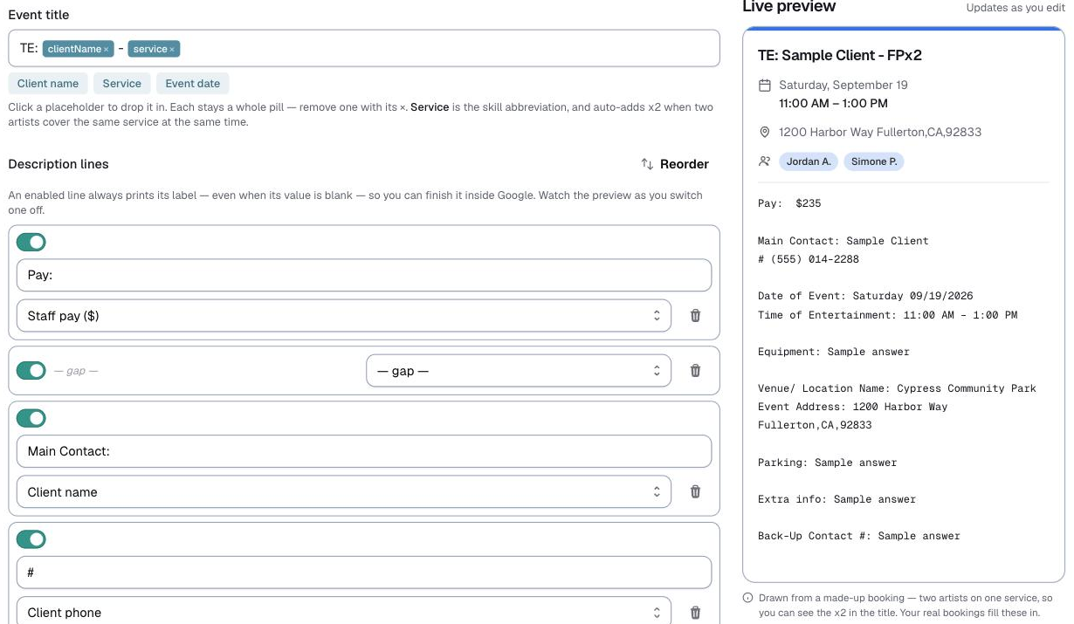Click the Reorder button

tap(675, 164)
